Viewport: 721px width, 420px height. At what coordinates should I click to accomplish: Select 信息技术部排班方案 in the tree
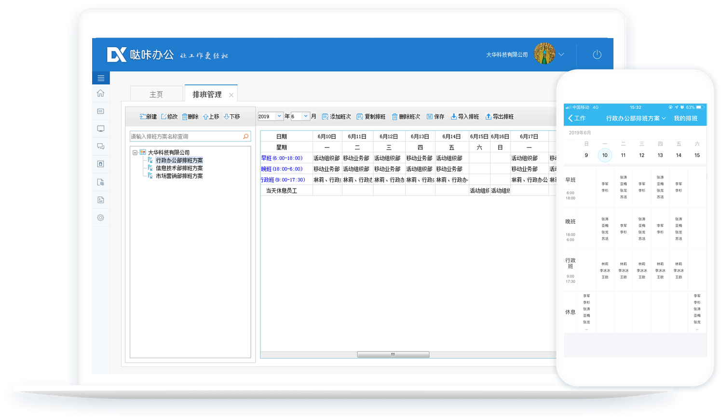click(x=179, y=168)
